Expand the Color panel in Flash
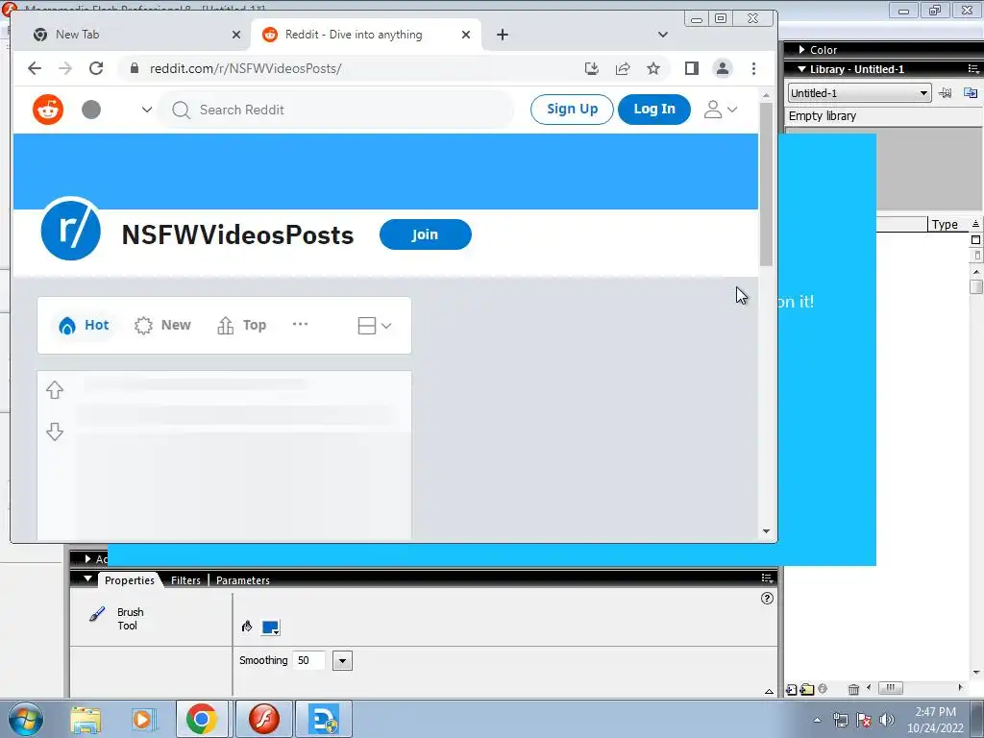The width and height of the screenshot is (984, 738). coord(801,50)
